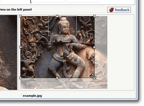Select the white face rectangle around statue's head
The height and width of the screenshot is (106, 144).
[x=62, y=26]
